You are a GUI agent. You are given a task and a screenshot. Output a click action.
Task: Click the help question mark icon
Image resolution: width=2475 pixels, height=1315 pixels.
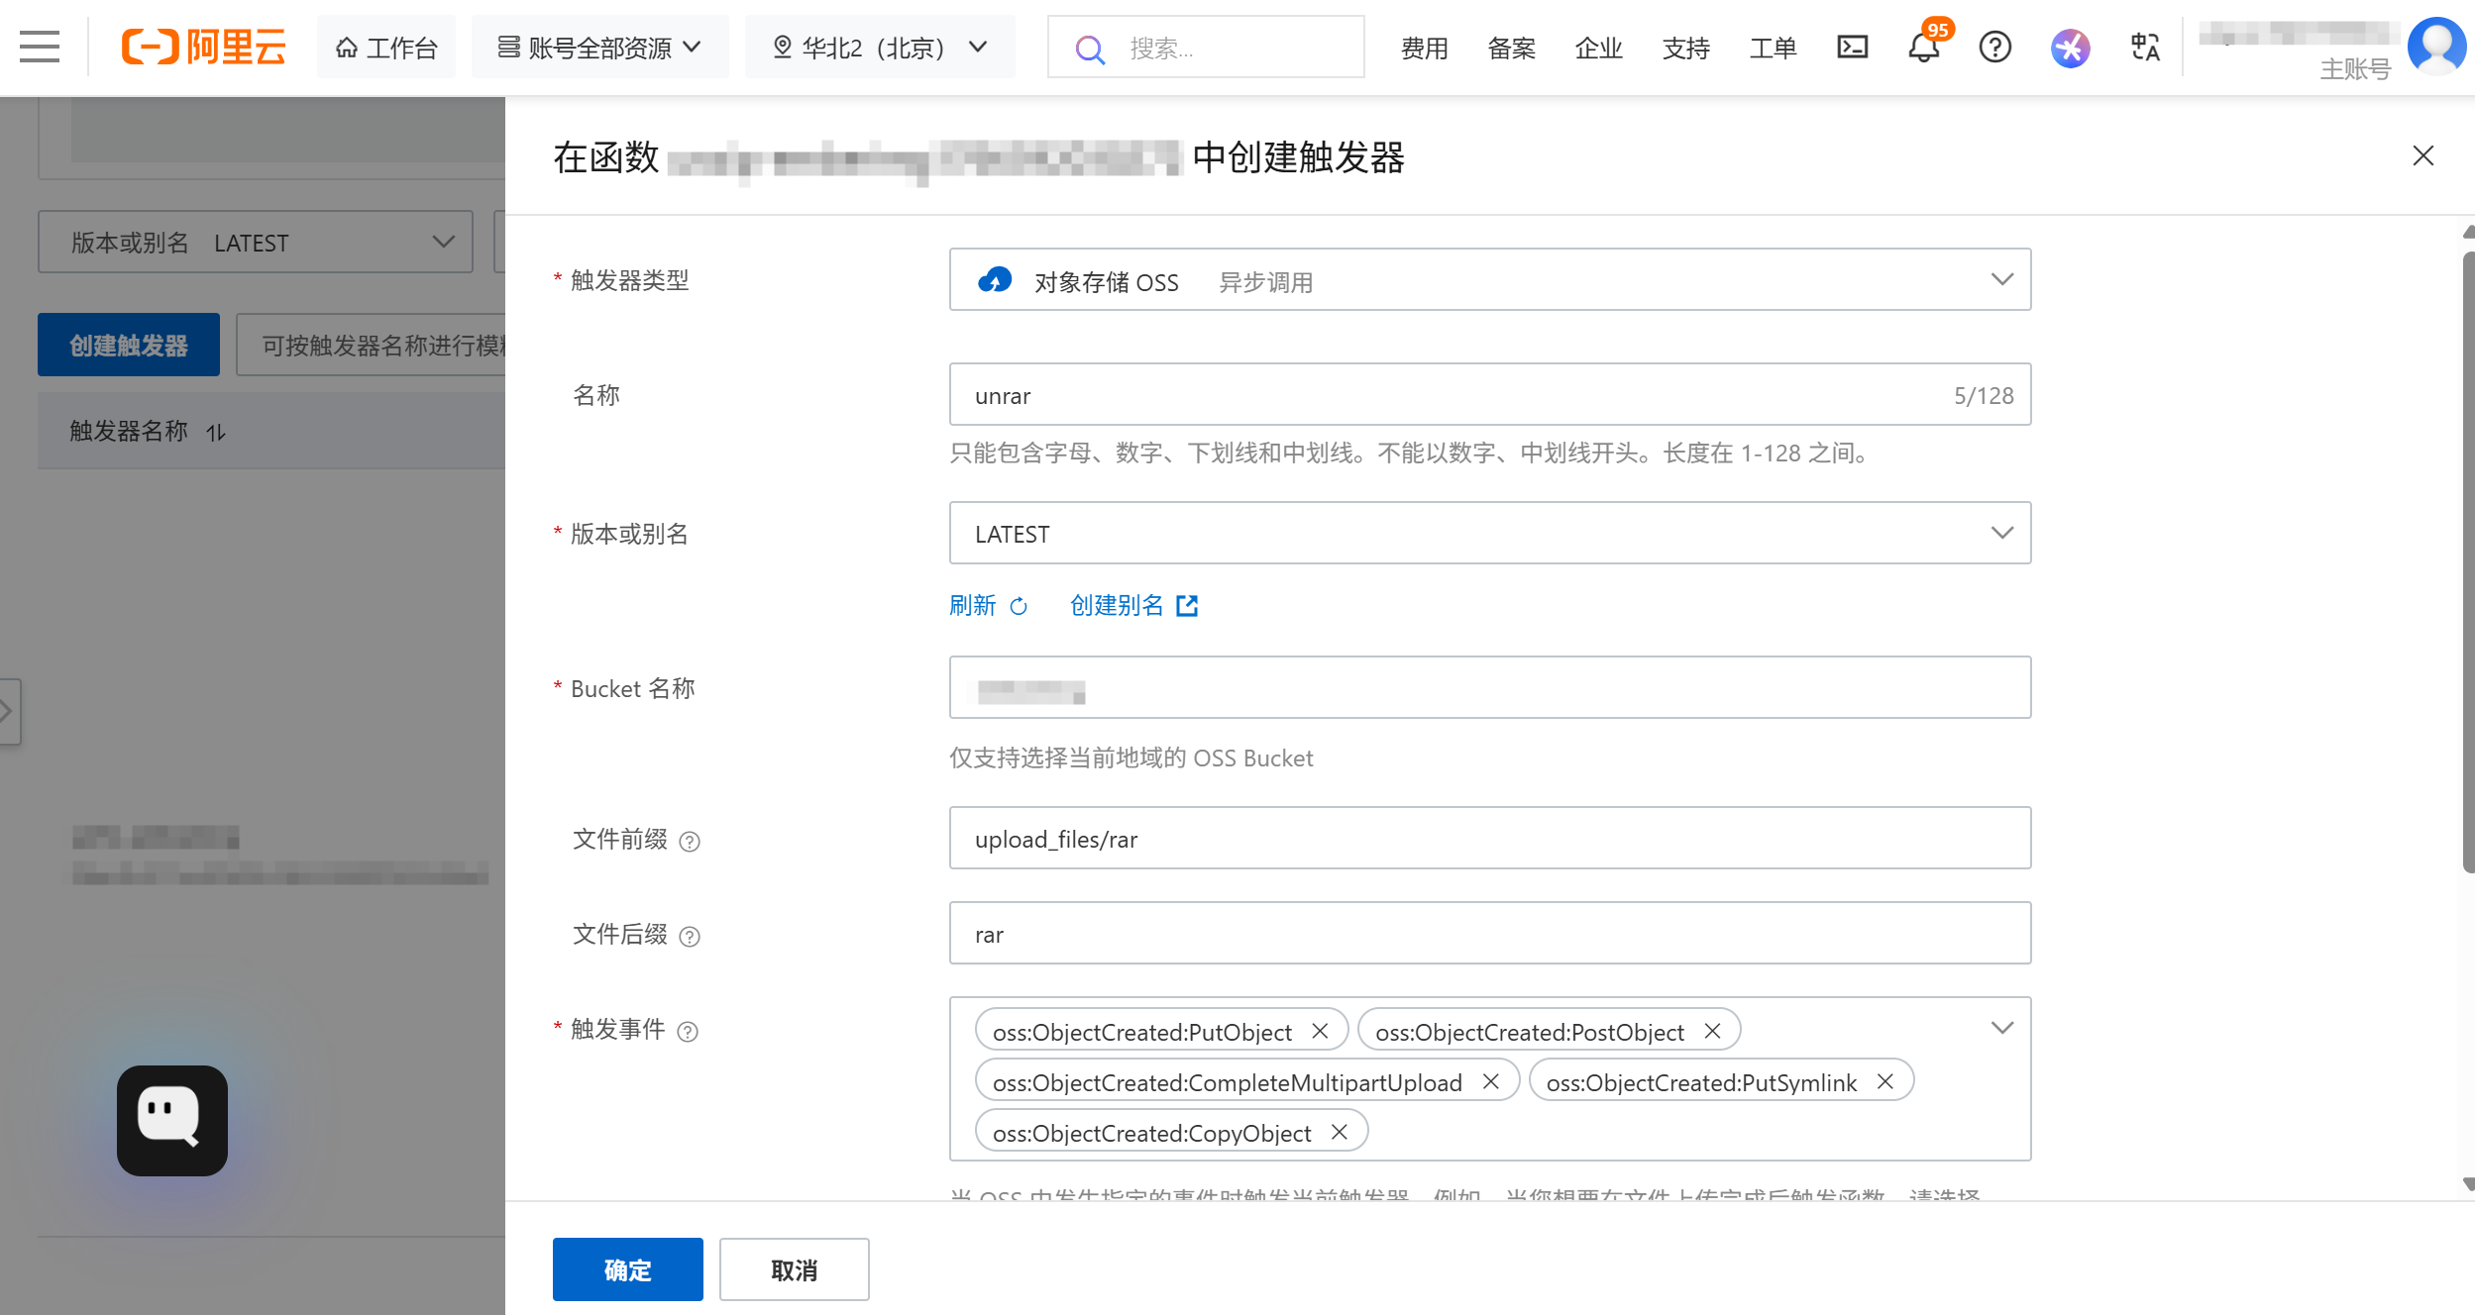coord(1994,47)
